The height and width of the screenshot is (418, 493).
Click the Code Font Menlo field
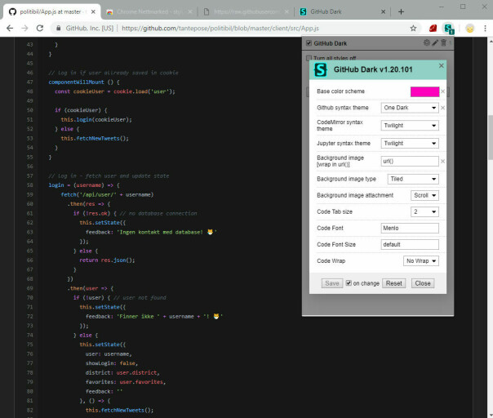(410, 228)
